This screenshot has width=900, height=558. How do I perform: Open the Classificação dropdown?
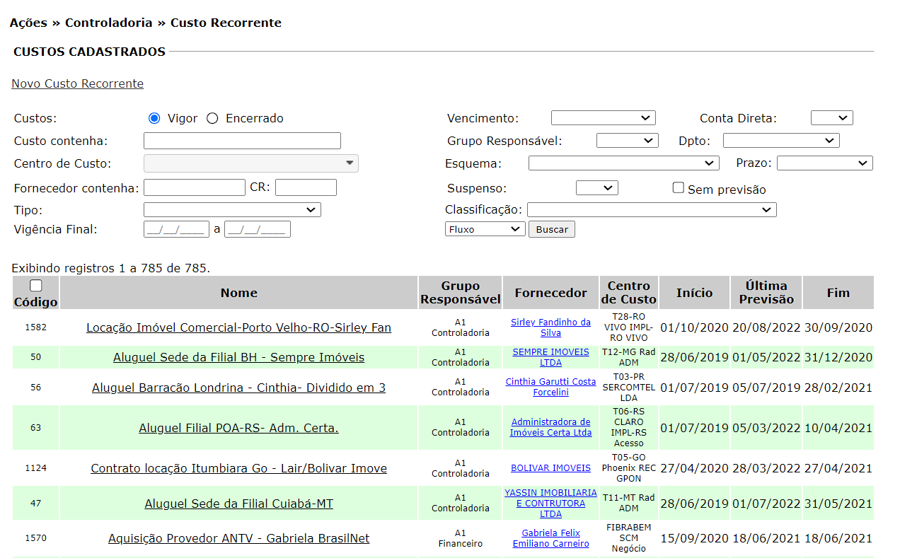pos(651,210)
